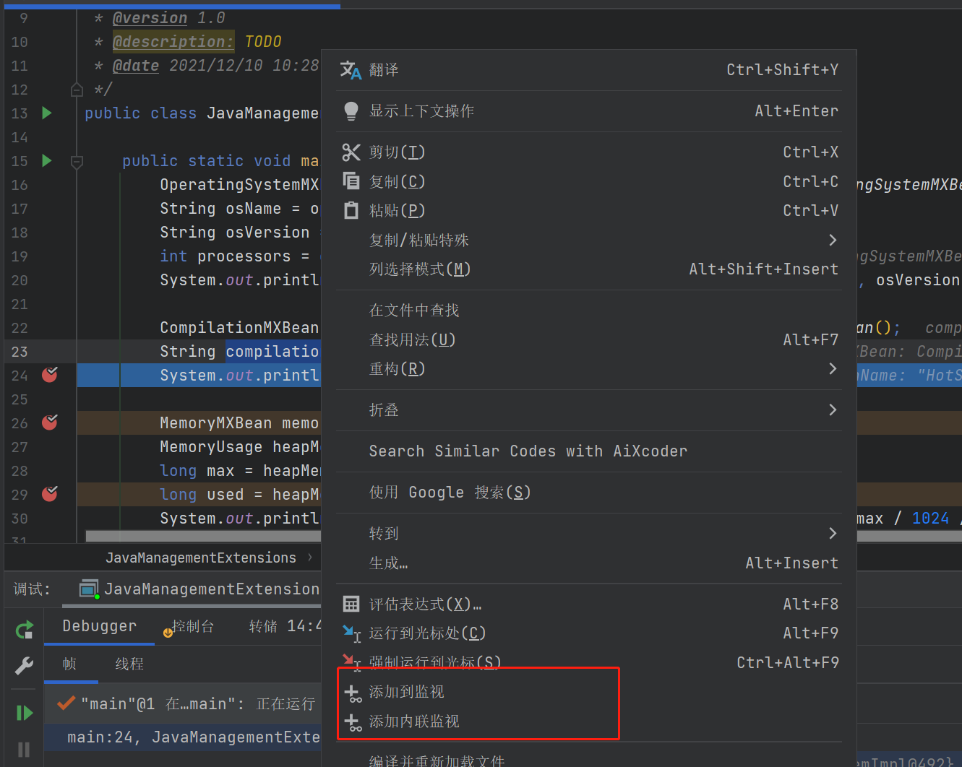Switch to the 帧 tab
The image size is (962, 767).
click(70, 664)
